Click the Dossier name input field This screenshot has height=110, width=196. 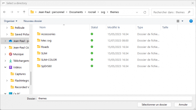coord(115,98)
